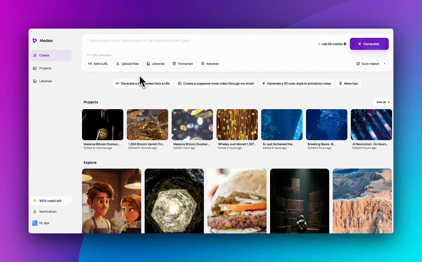Image resolution: width=422 pixels, height=262 pixels.
Task: Click the Upload files button
Action: pos(127,64)
